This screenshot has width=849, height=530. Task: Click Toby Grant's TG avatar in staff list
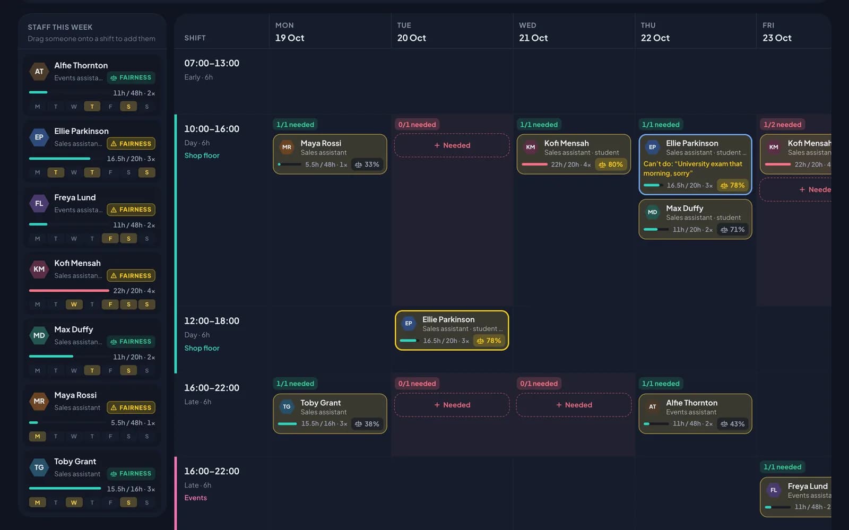tap(39, 468)
